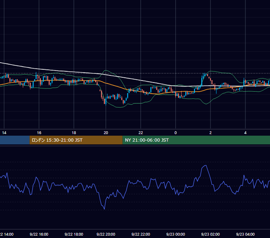Click the lower Bollinger band dip before 02:00
Screen dimensions: 270x238
206,104
